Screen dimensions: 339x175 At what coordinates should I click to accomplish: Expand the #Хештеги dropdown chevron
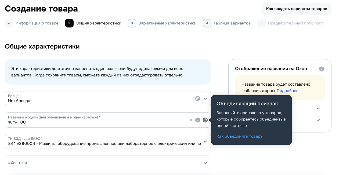pos(205,163)
